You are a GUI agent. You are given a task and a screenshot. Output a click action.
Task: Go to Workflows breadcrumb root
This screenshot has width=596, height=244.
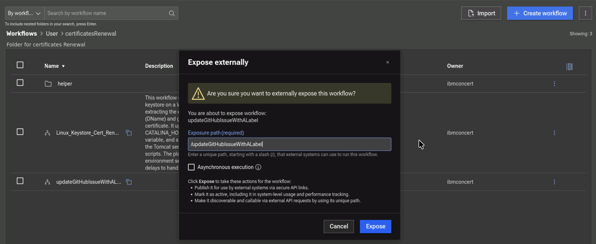click(22, 33)
